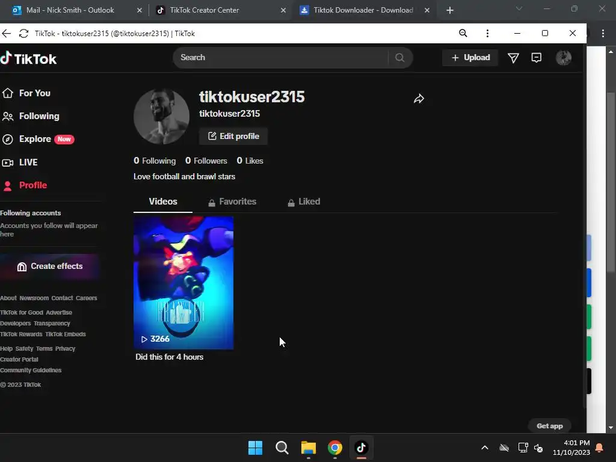The width and height of the screenshot is (616, 462).
Task: Click the Get app button
Action: pos(550,426)
